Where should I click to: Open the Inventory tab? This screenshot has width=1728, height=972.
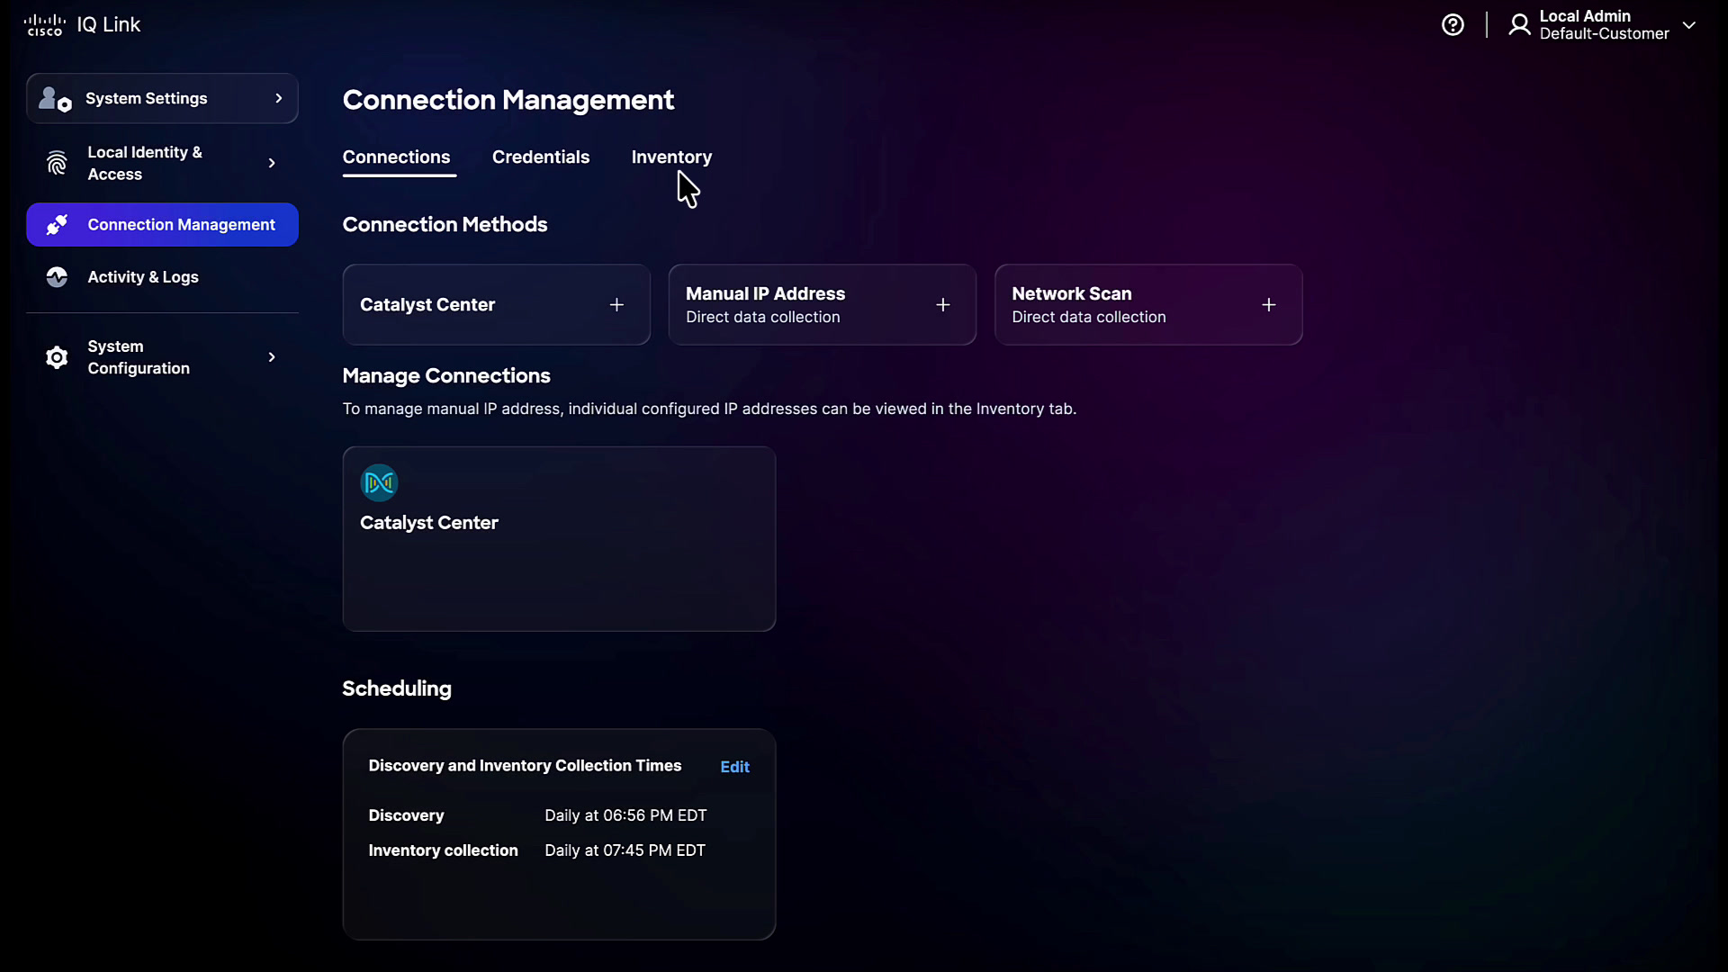tap(671, 157)
